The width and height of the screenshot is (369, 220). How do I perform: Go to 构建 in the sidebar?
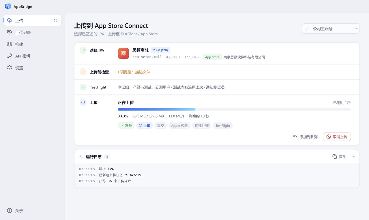point(32,44)
